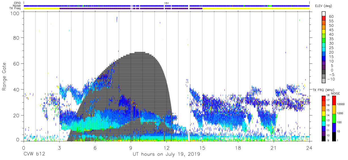Pick the yellow 40–45 elevation swatch
Viewport: 348px width, 160px height.
click(x=324, y=32)
